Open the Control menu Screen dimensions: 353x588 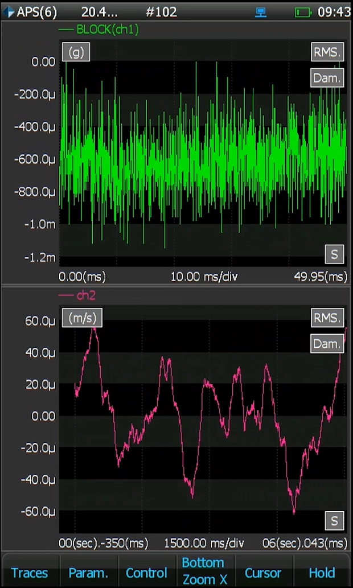(x=146, y=573)
